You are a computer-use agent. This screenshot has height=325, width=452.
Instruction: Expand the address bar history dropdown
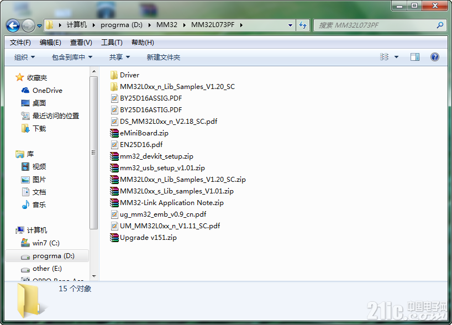click(x=290, y=25)
